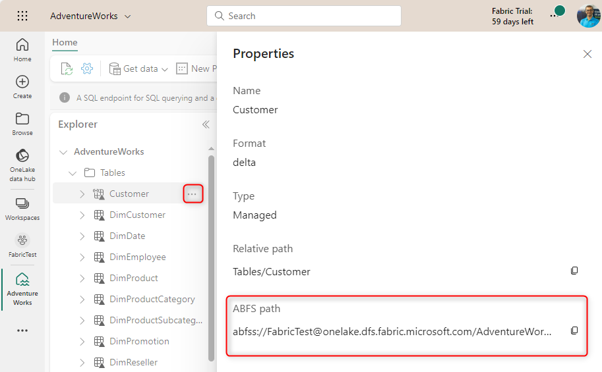
Task: Copy the Relative path value
Action: [x=574, y=271]
